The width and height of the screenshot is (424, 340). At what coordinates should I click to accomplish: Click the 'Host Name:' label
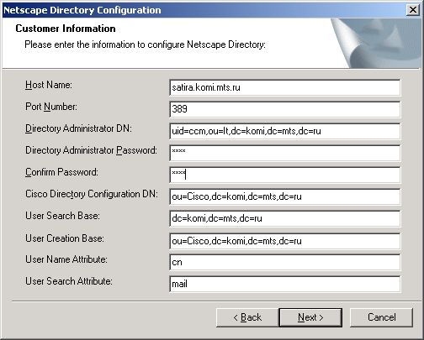(x=49, y=85)
